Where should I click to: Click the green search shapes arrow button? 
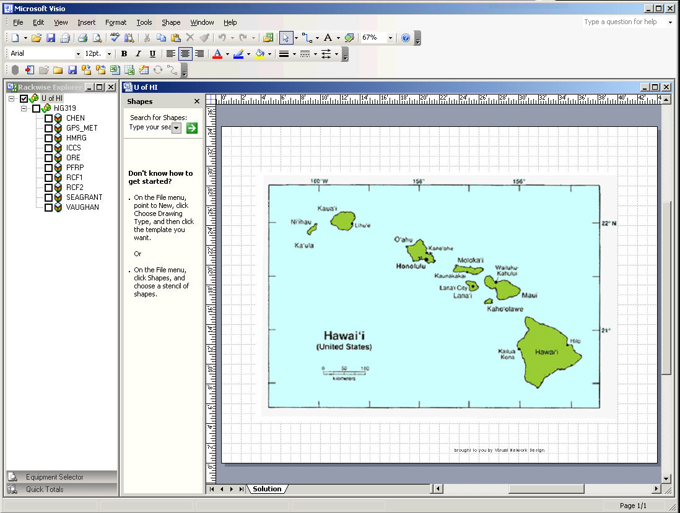pos(192,127)
